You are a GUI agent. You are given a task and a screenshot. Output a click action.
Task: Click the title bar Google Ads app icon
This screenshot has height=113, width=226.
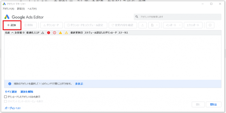click(4, 4)
